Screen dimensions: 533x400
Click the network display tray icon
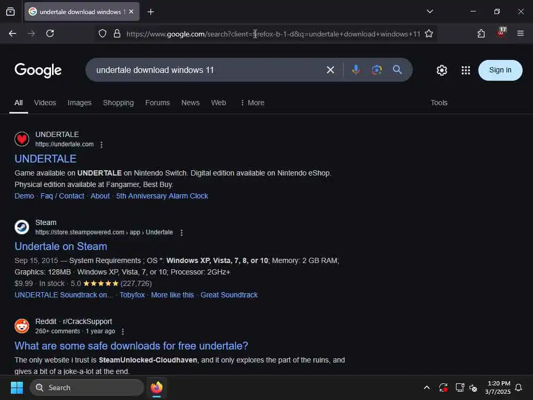click(x=460, y=387)
